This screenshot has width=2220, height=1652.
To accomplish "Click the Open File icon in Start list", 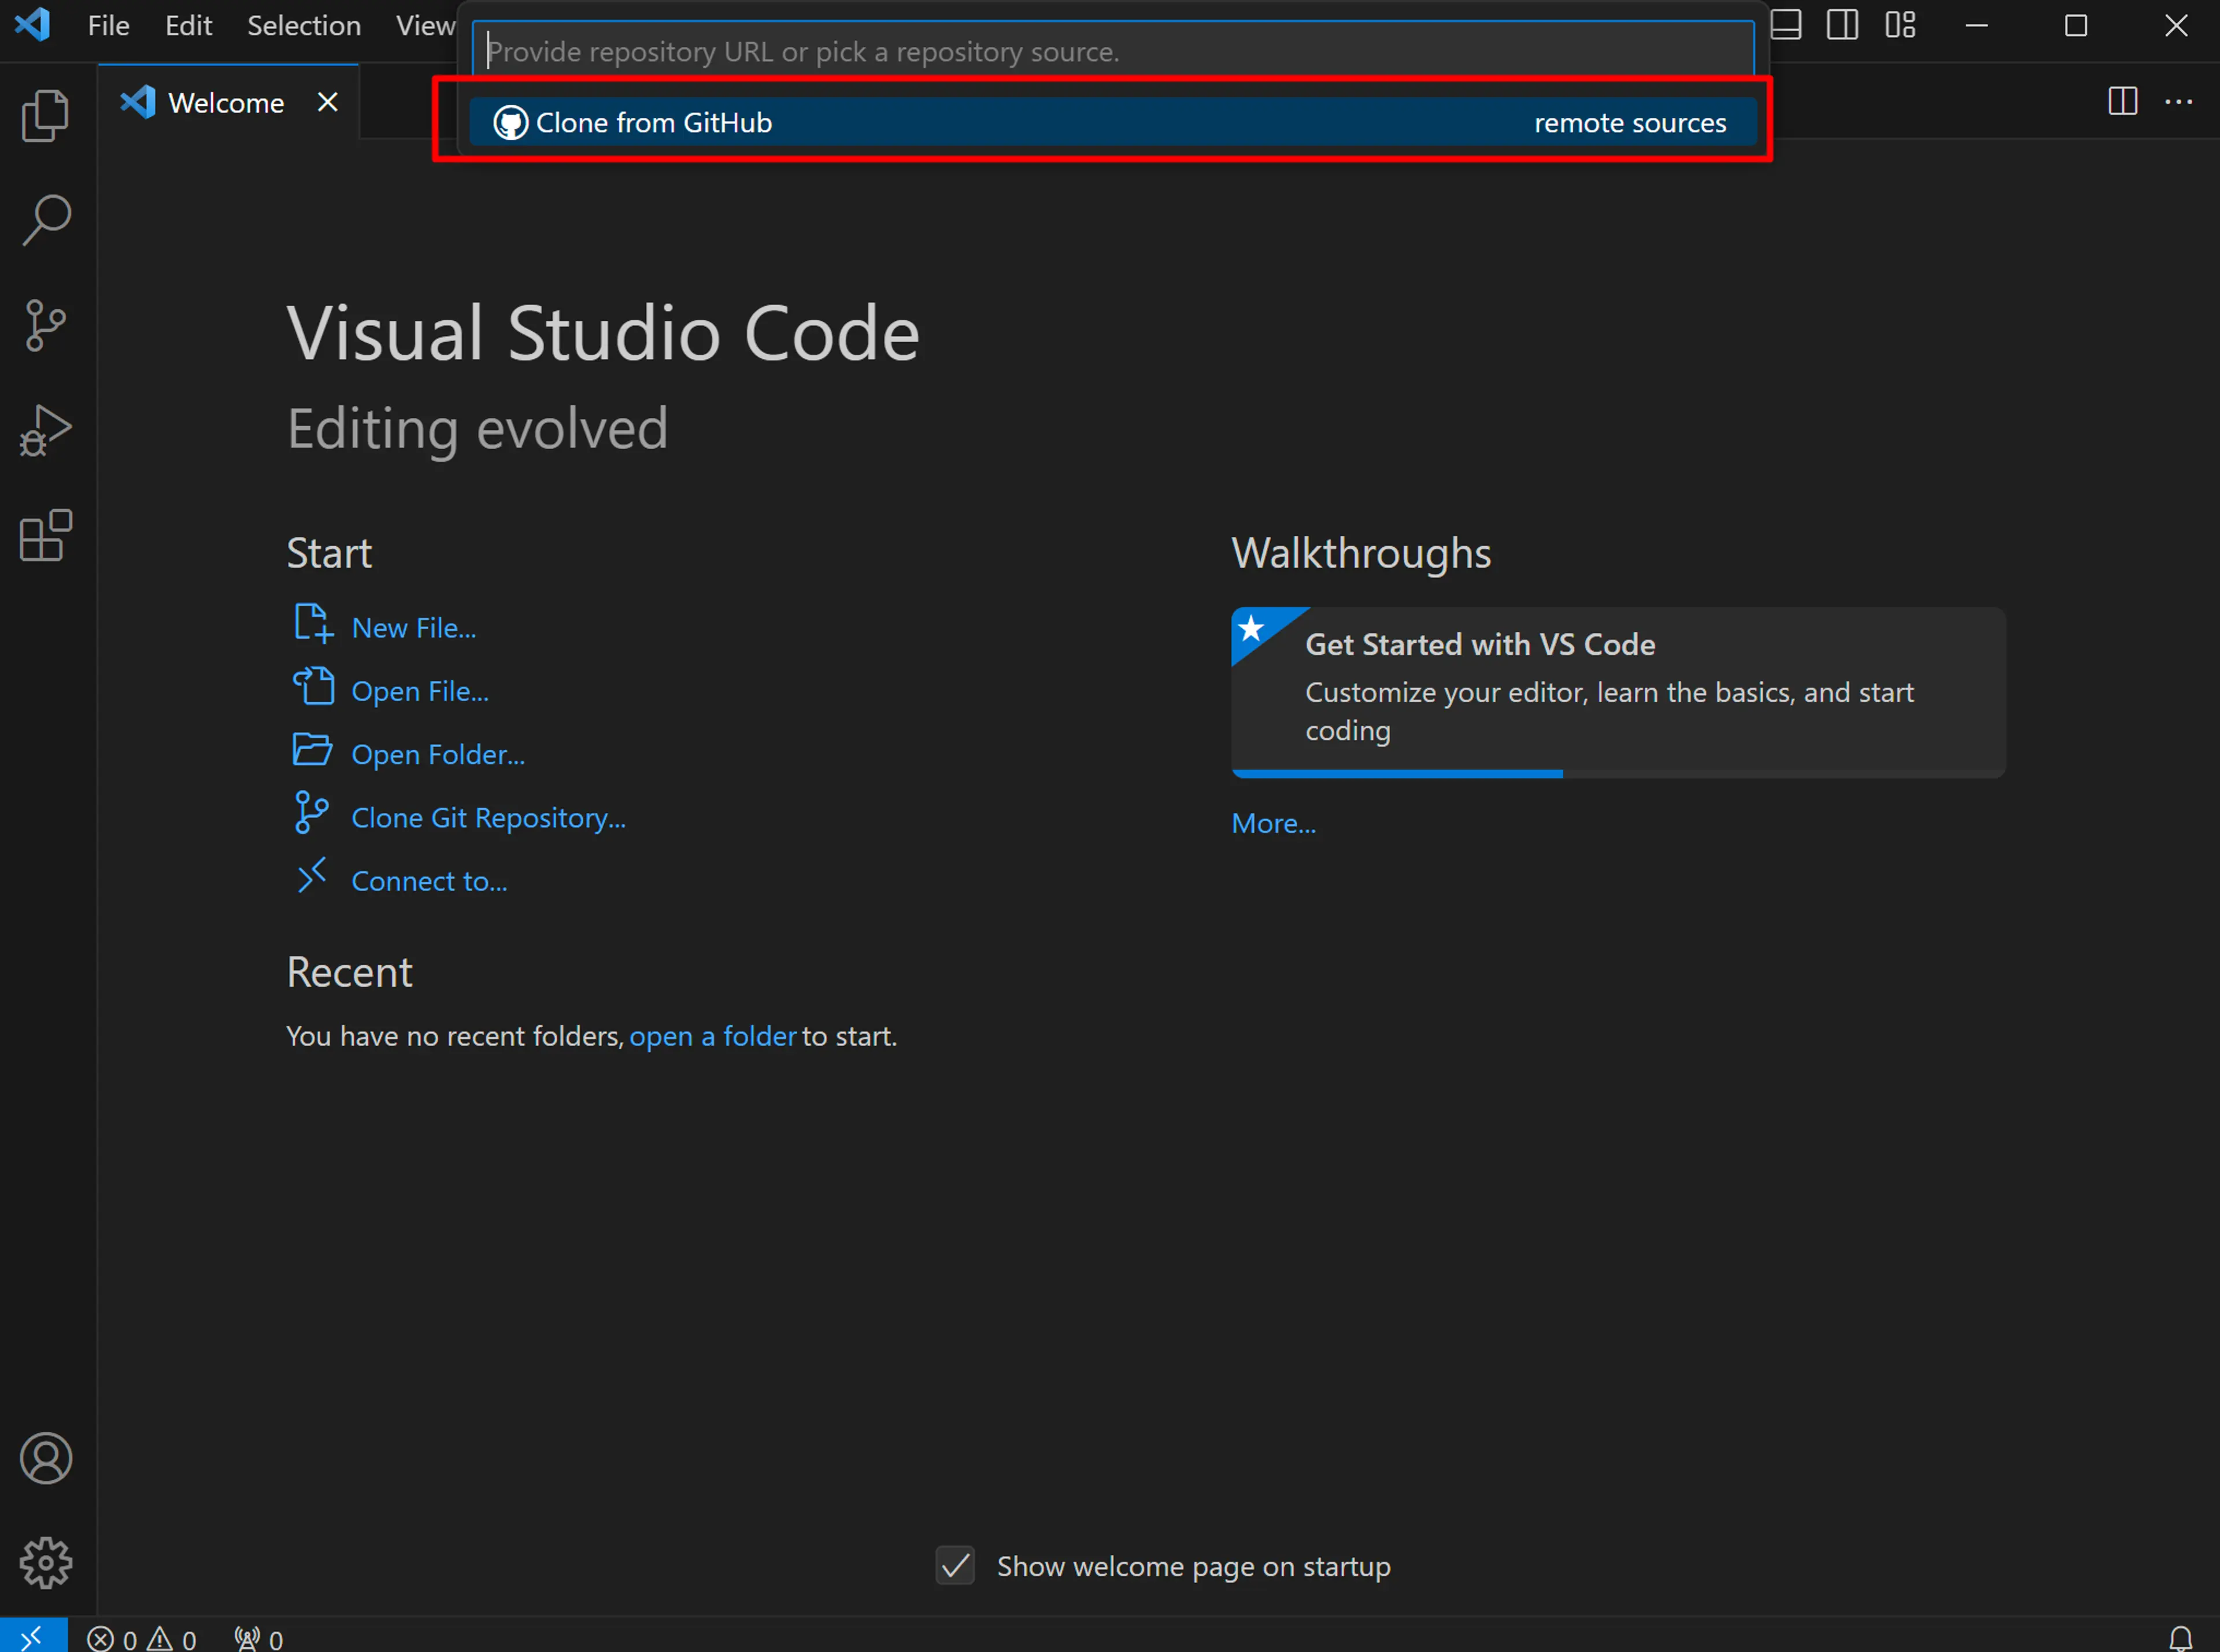I will (313, 686).
